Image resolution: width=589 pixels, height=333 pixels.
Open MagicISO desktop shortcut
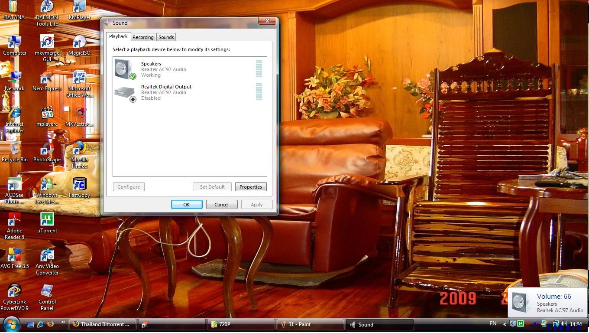pos(80,46)
